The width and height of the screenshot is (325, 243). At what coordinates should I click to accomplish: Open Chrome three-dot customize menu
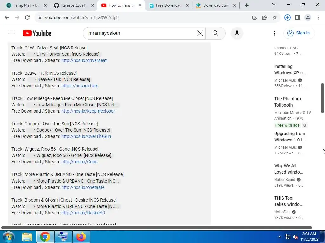(318, 18)
